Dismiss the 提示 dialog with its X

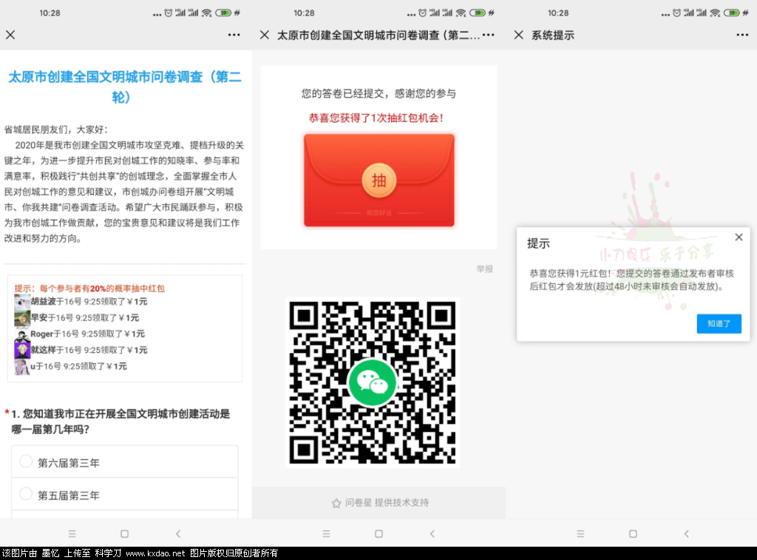click(x=739, y=237)
